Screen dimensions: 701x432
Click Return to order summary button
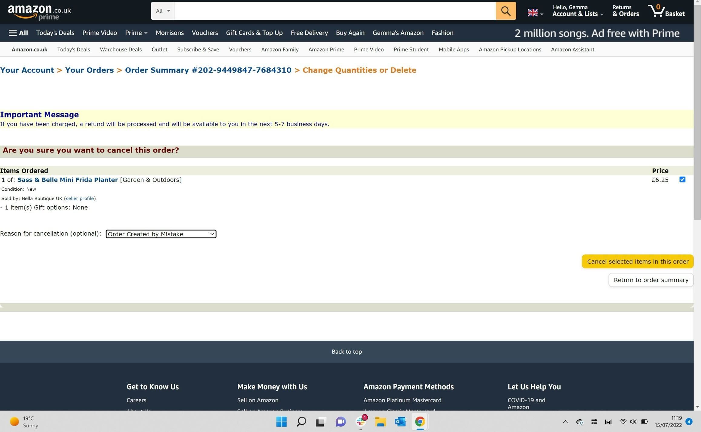651,280
